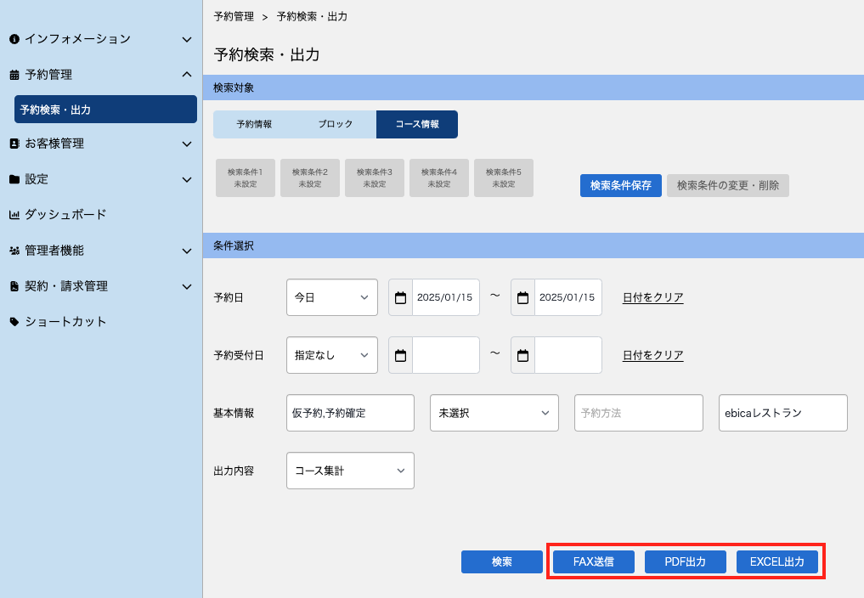
Task: Click the 予約方法 input field
Action: [x=639, y=413]
